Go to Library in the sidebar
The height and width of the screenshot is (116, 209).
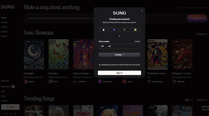click(4, 27)
